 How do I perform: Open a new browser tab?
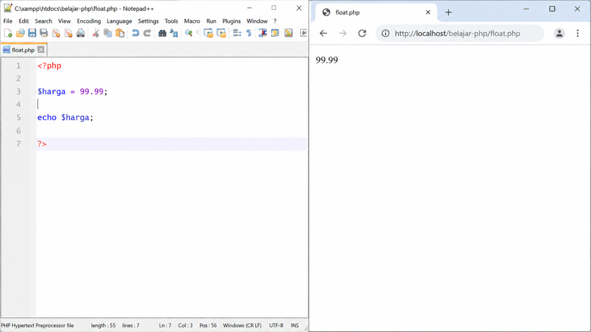[x=448, y=13]
